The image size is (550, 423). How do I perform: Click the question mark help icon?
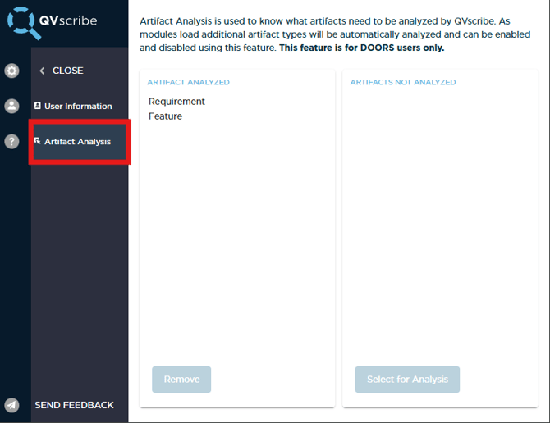point(11,142)
